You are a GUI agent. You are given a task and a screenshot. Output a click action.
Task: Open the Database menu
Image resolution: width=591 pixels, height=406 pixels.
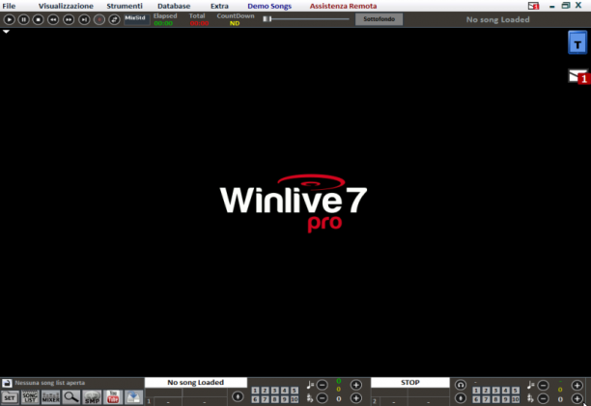(x=174, y=6)
